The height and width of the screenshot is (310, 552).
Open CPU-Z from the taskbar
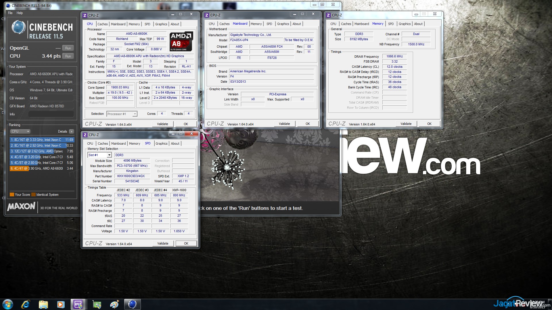78,304
